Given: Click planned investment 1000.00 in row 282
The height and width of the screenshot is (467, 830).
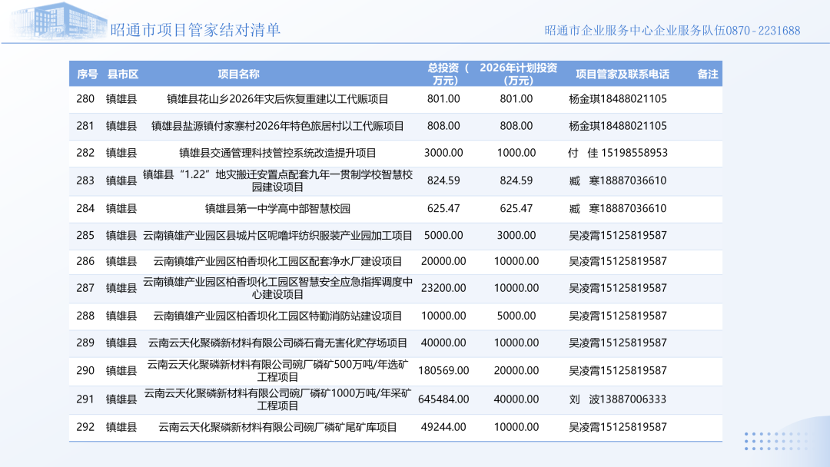Looking at the screenshot, I should pyautogui.click(x=516, y=153).
